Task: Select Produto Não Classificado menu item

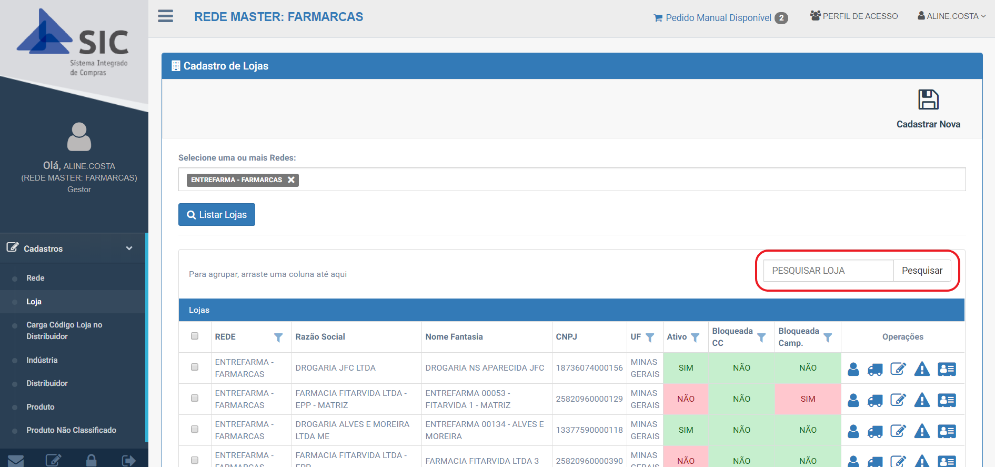Action: (x=71, y=430)
